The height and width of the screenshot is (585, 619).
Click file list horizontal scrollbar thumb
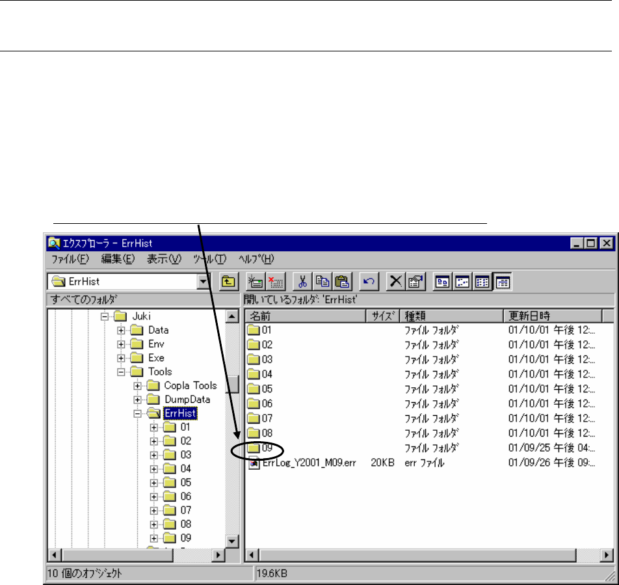click(417, 555)
